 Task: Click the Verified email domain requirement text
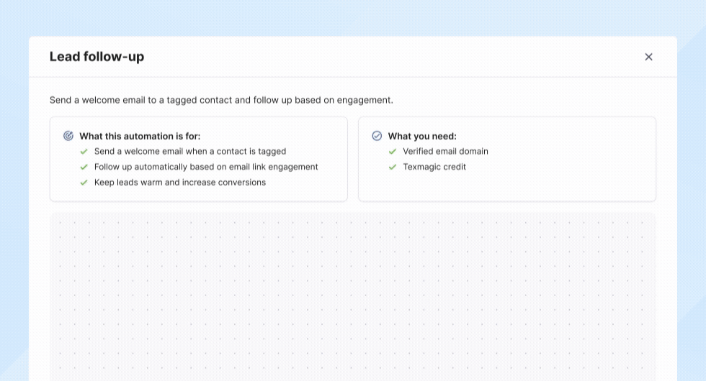tap(445, 152)
